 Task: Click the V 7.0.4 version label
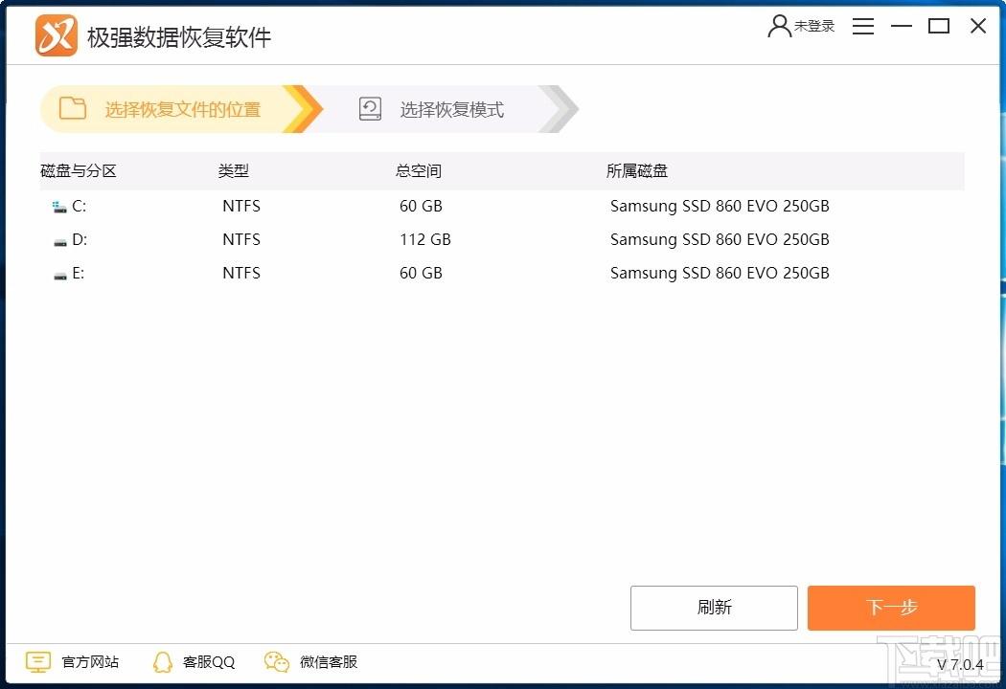[x=960, y=665]
